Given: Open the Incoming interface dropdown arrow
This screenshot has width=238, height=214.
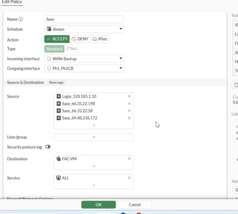Looking at the screenshot, I should tap(121, 58).
